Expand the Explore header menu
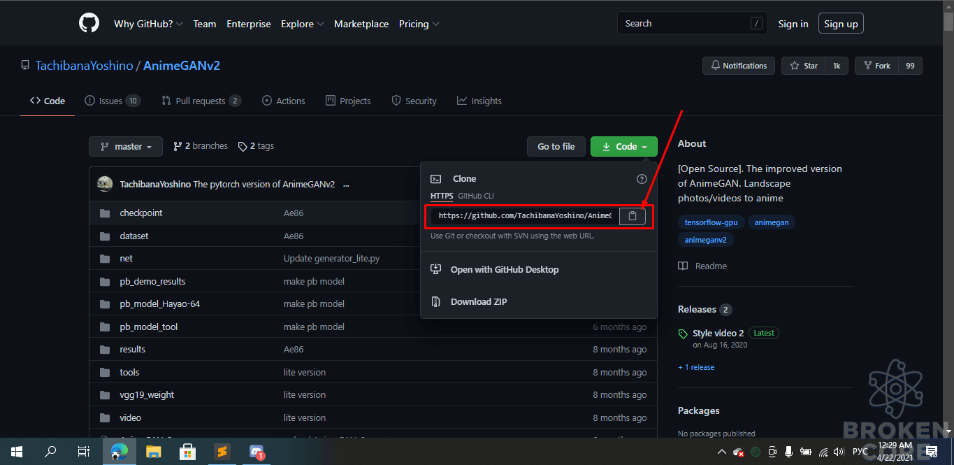The width and height of the screenshot is (954, 465). pos(302,24)
